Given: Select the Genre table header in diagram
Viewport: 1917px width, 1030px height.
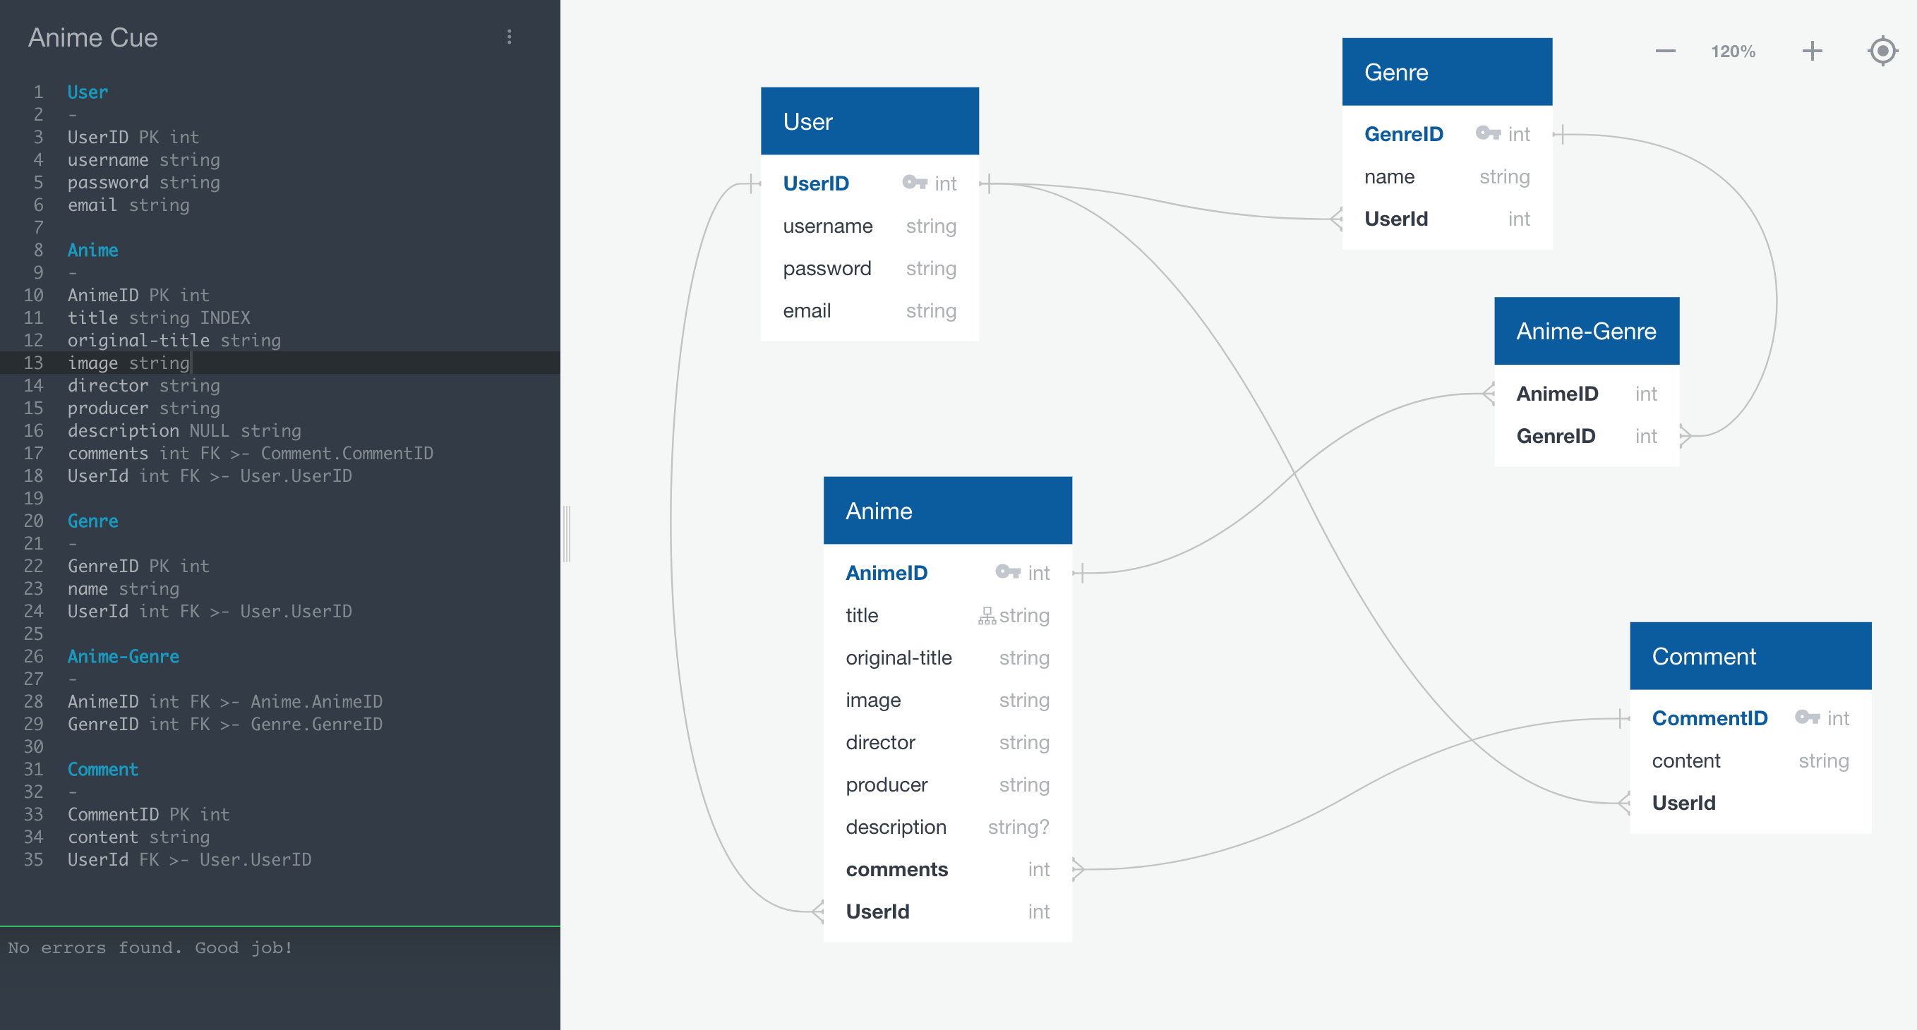Looking at the screenshot, I should [1447, 72].
